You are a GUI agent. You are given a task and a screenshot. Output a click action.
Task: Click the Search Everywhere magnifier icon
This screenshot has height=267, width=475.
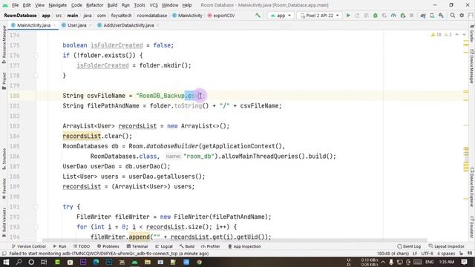(452, 15)
